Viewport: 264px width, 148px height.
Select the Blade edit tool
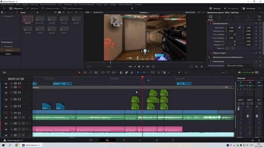coord(96,72)
